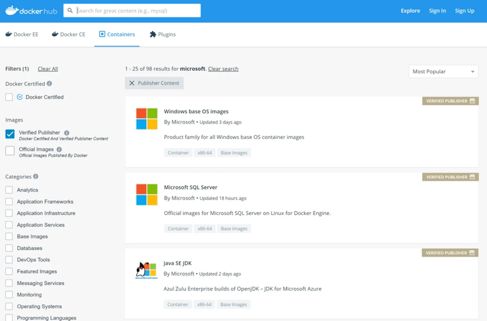Open the Most Popular sort dropdown
487x321 pixels.
[443, 71]
